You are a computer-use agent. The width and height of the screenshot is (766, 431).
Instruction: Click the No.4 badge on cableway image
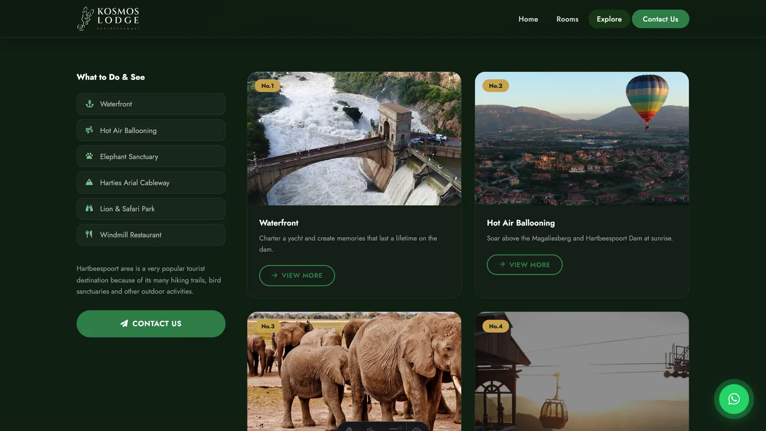496,326
